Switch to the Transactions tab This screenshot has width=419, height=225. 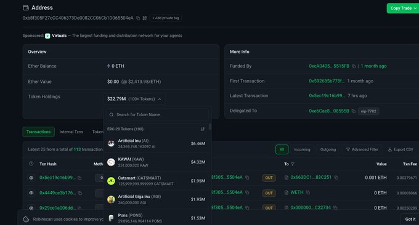point(38,132)
